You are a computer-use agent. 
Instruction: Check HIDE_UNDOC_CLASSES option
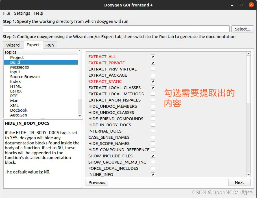[153, 113]
